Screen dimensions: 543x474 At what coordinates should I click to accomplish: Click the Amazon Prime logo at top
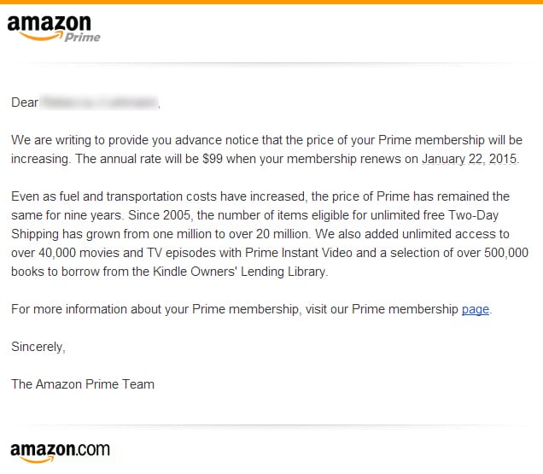pyautogui.click(x=54, y=28)
